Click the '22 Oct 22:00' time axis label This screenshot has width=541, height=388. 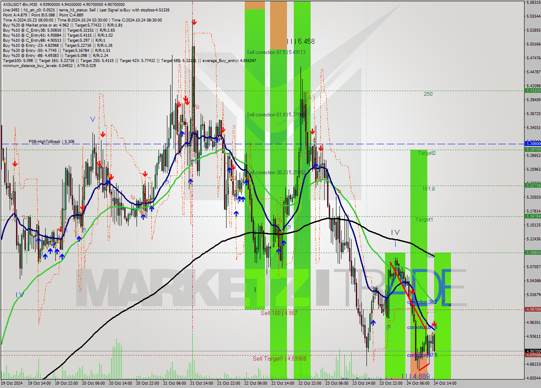pyautogui.click(x=310, y=383)
